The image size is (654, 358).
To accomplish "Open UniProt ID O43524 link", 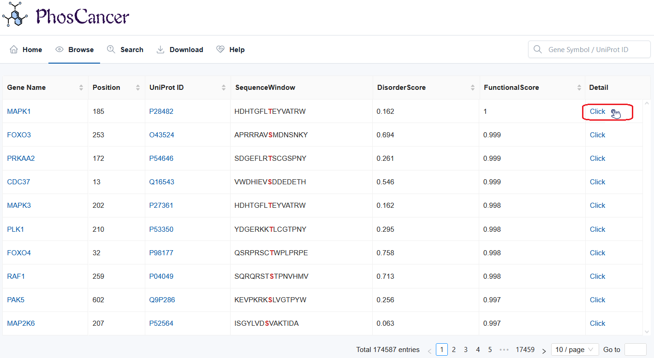I will coord(161,135).
